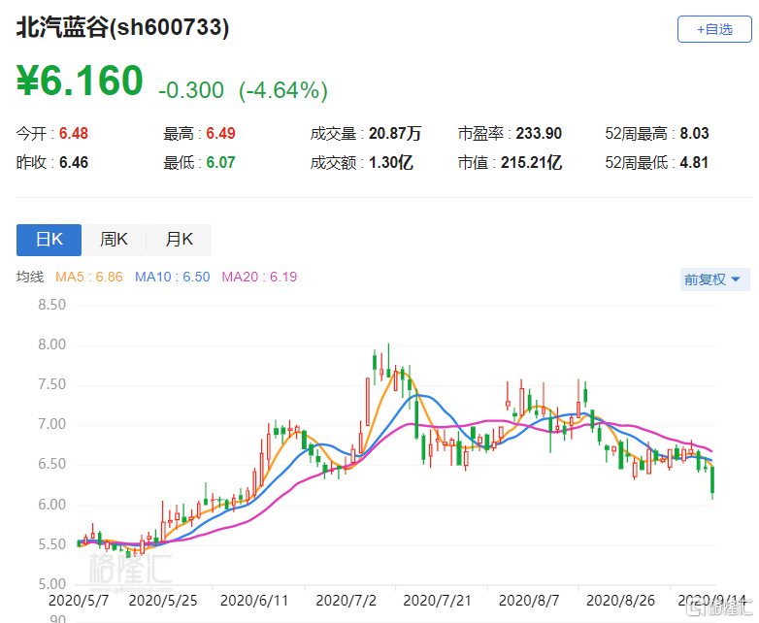759x623 pixels.
Task: Click the 2020/8/26 date axis label
Action: click(620, 601)
